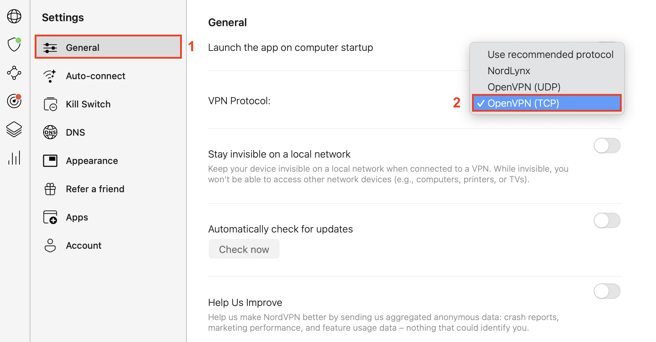Go to the Appearance settings section
The image size is (656, 342).
pos(92,161)
